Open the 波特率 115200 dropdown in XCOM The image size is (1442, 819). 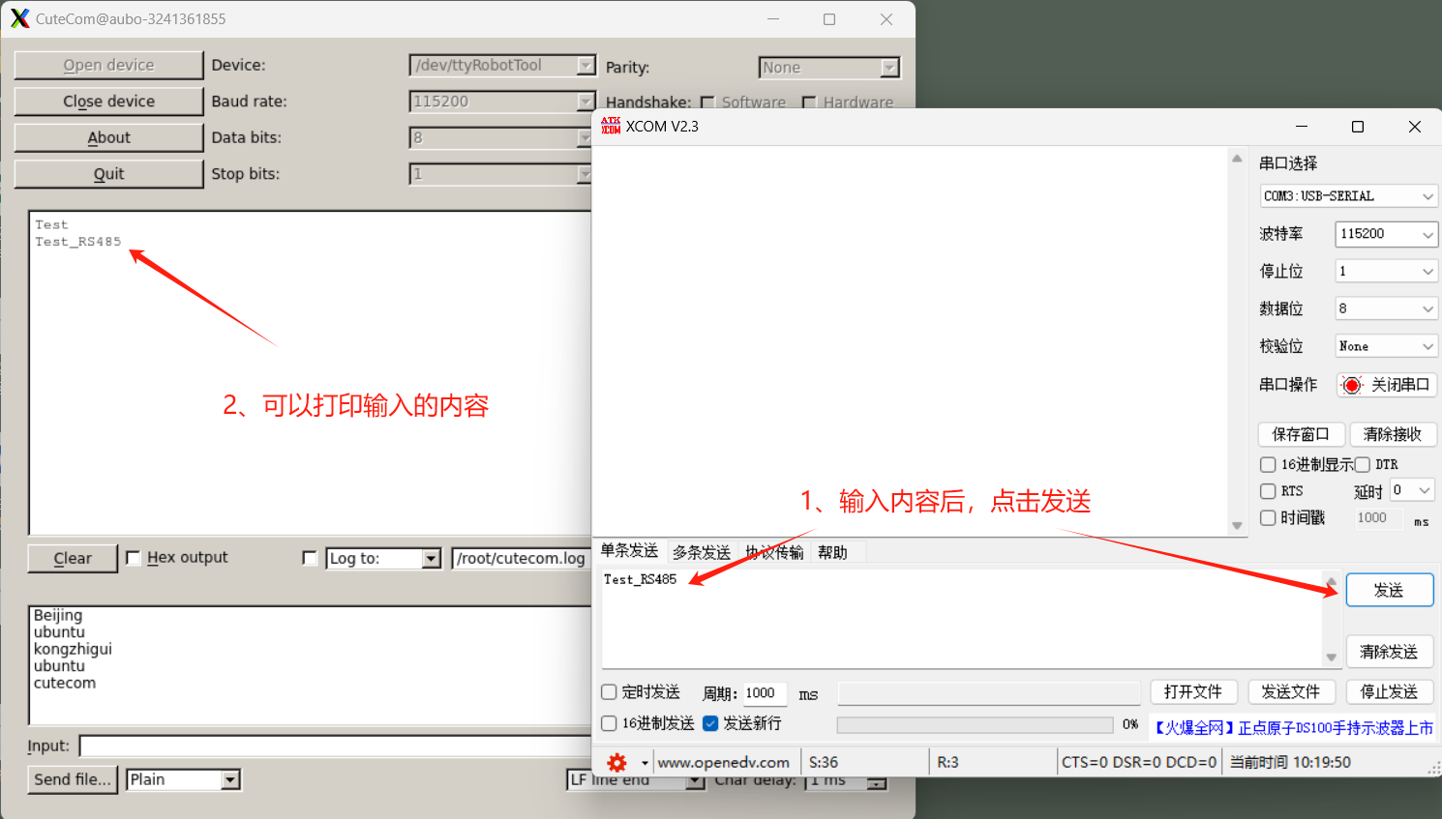click(1386, 234)
